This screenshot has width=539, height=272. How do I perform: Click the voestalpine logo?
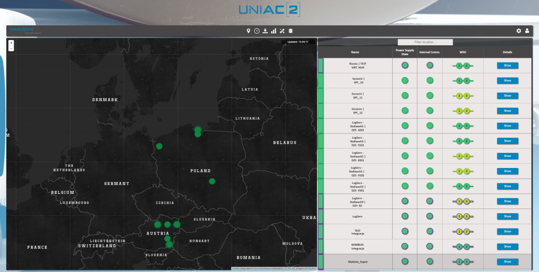pos(22,30)
